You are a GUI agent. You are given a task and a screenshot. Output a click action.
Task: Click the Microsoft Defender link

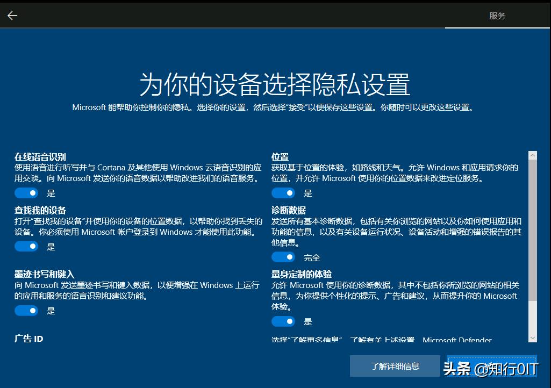456,340
